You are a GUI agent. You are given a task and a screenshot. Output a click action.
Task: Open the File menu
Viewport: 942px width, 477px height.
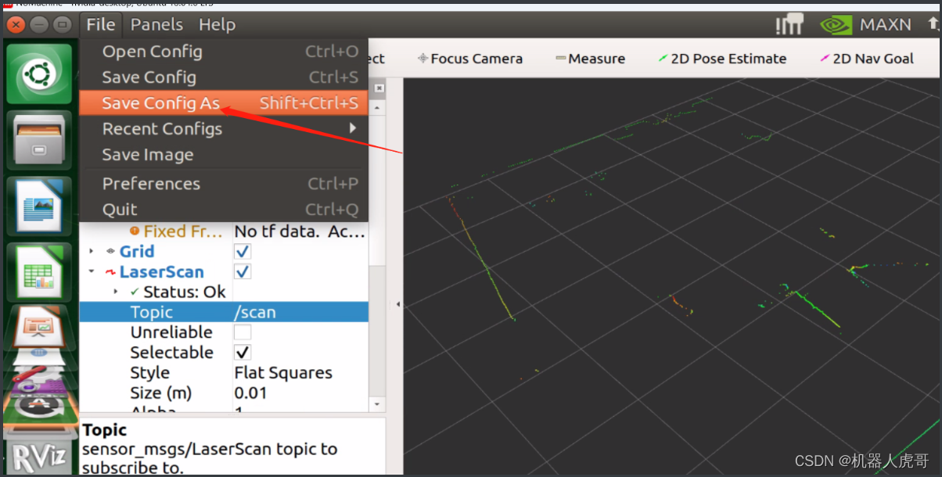click(x=101, y=25)
